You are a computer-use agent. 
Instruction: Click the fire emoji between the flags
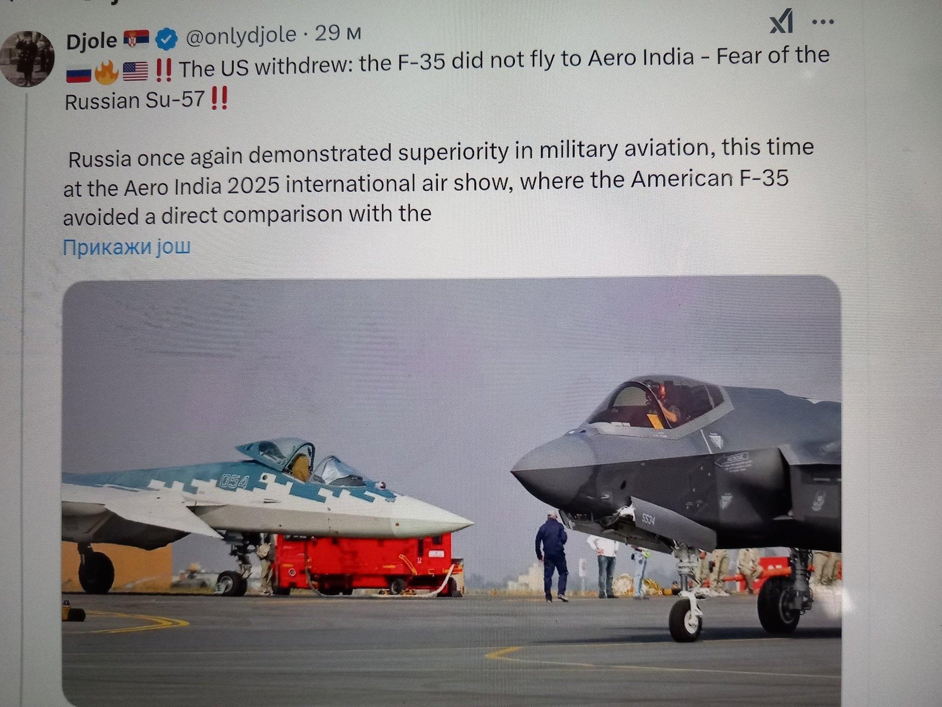107,72
